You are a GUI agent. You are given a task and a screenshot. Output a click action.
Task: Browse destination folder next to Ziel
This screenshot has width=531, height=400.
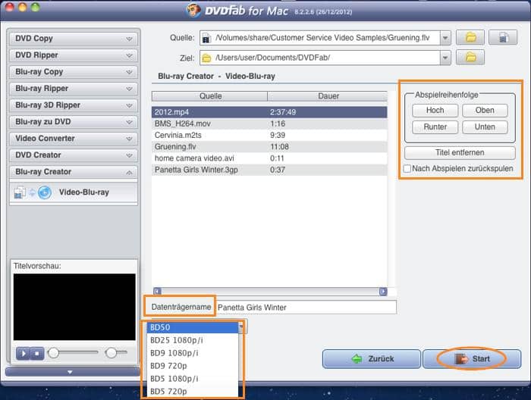[470, 58]
